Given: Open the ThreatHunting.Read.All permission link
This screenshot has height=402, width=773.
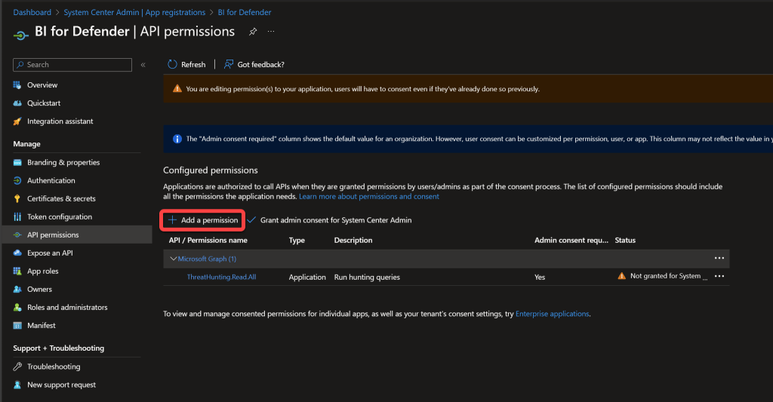Looking at the screenshot, I should pyautogui.click(x=221, y=277).
